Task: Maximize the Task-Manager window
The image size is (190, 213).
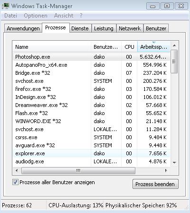Action: click(167, 6)
